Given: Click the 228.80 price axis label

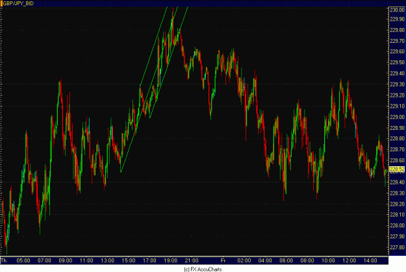Looking at the screenshot, I should [397, 138].
